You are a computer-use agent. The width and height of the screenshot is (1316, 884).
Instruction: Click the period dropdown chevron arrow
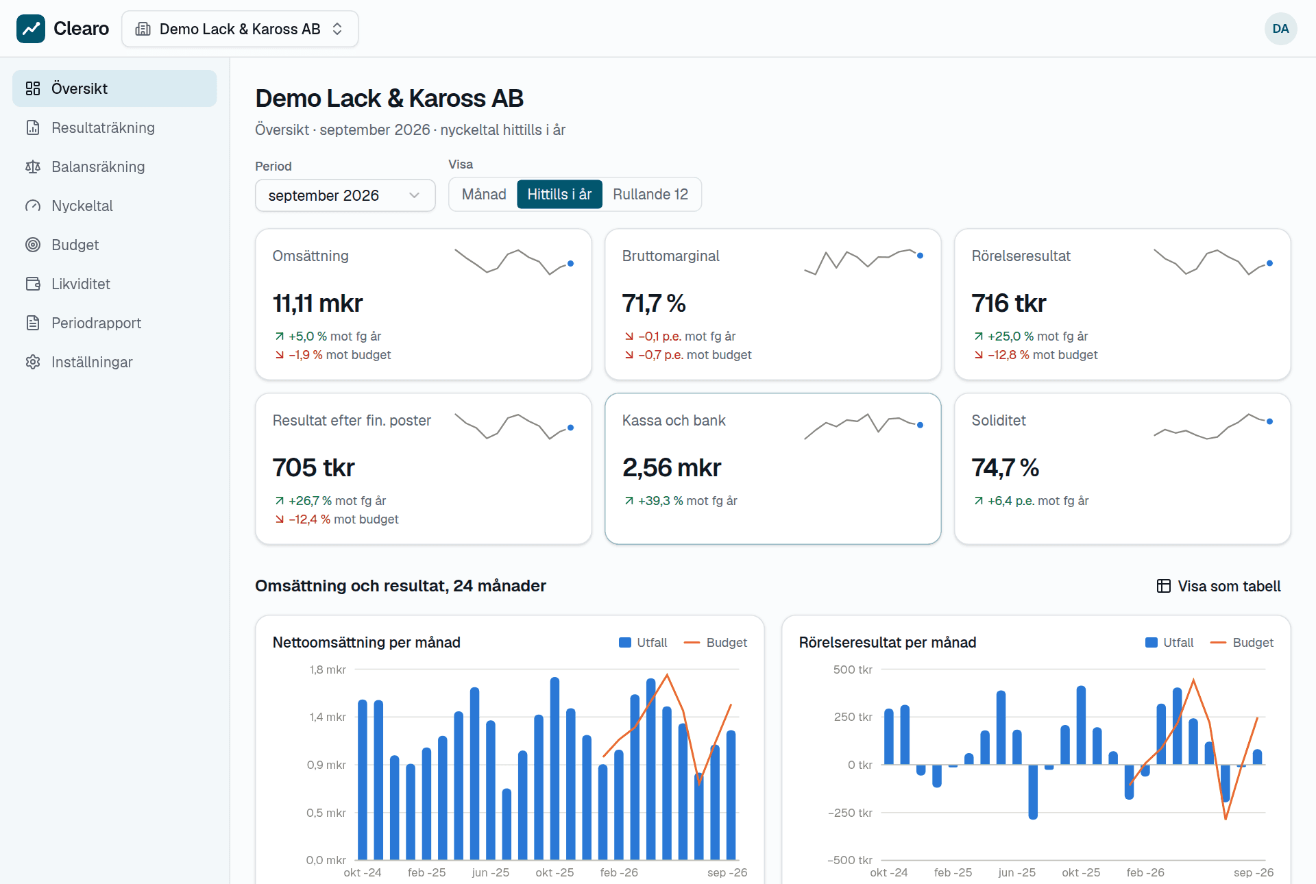[414, 195]
